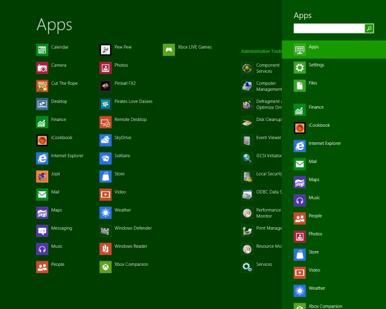Open Computer Management icon

coord(247,86)
